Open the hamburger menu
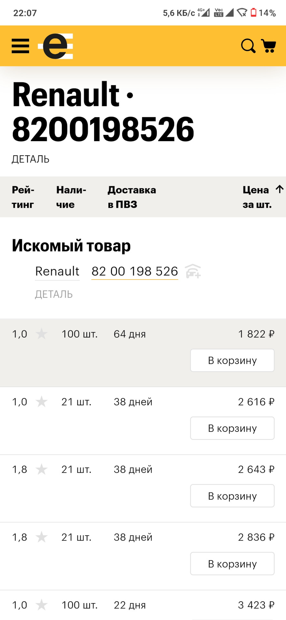The width and height of the screenshot is (286, 620). point(20,46)
